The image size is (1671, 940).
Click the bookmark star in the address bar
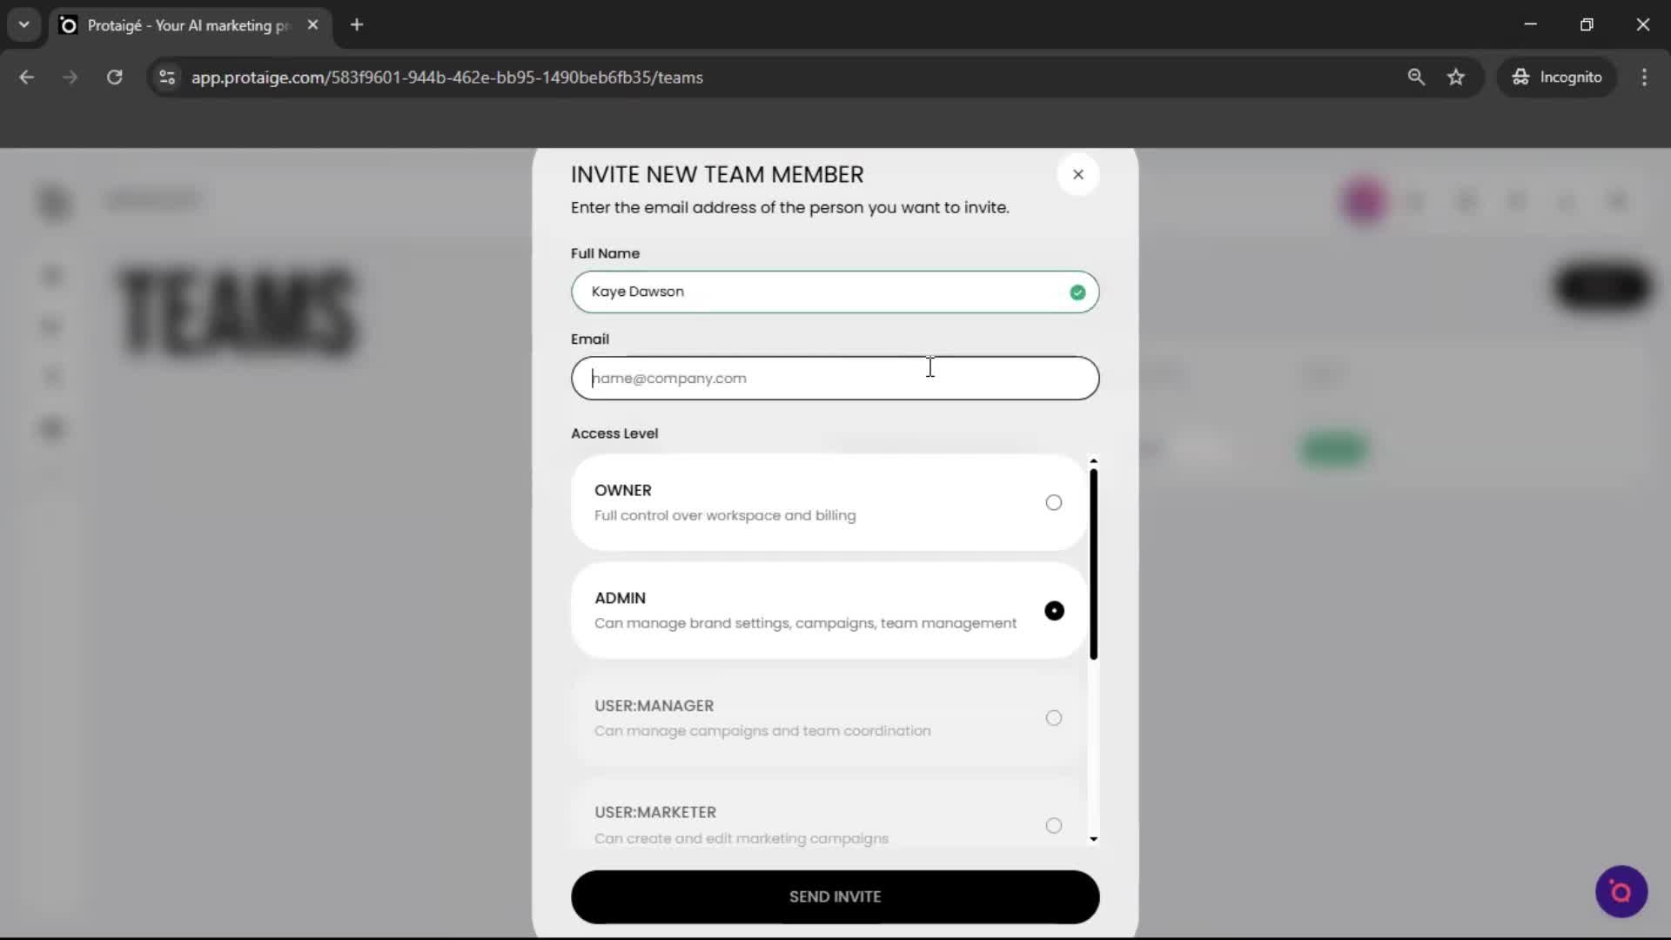tap(1456, 77)
